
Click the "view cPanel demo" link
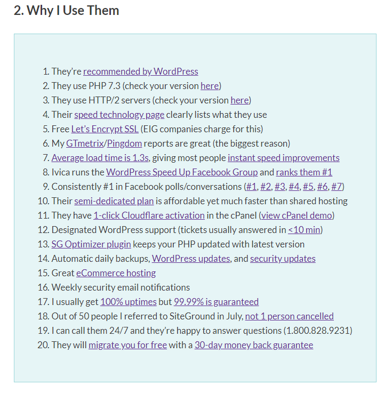298,215
